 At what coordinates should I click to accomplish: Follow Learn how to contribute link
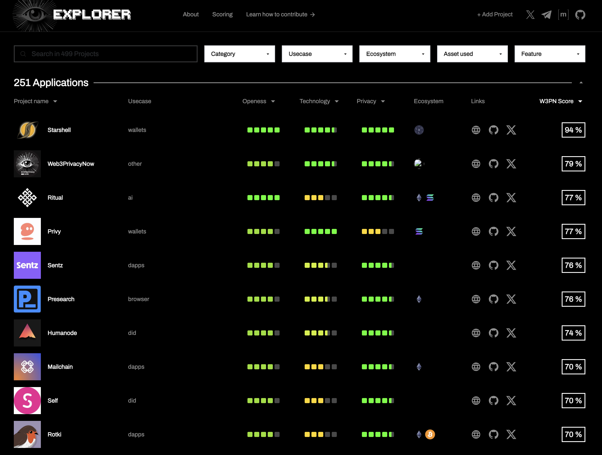[x=280, y=14]
